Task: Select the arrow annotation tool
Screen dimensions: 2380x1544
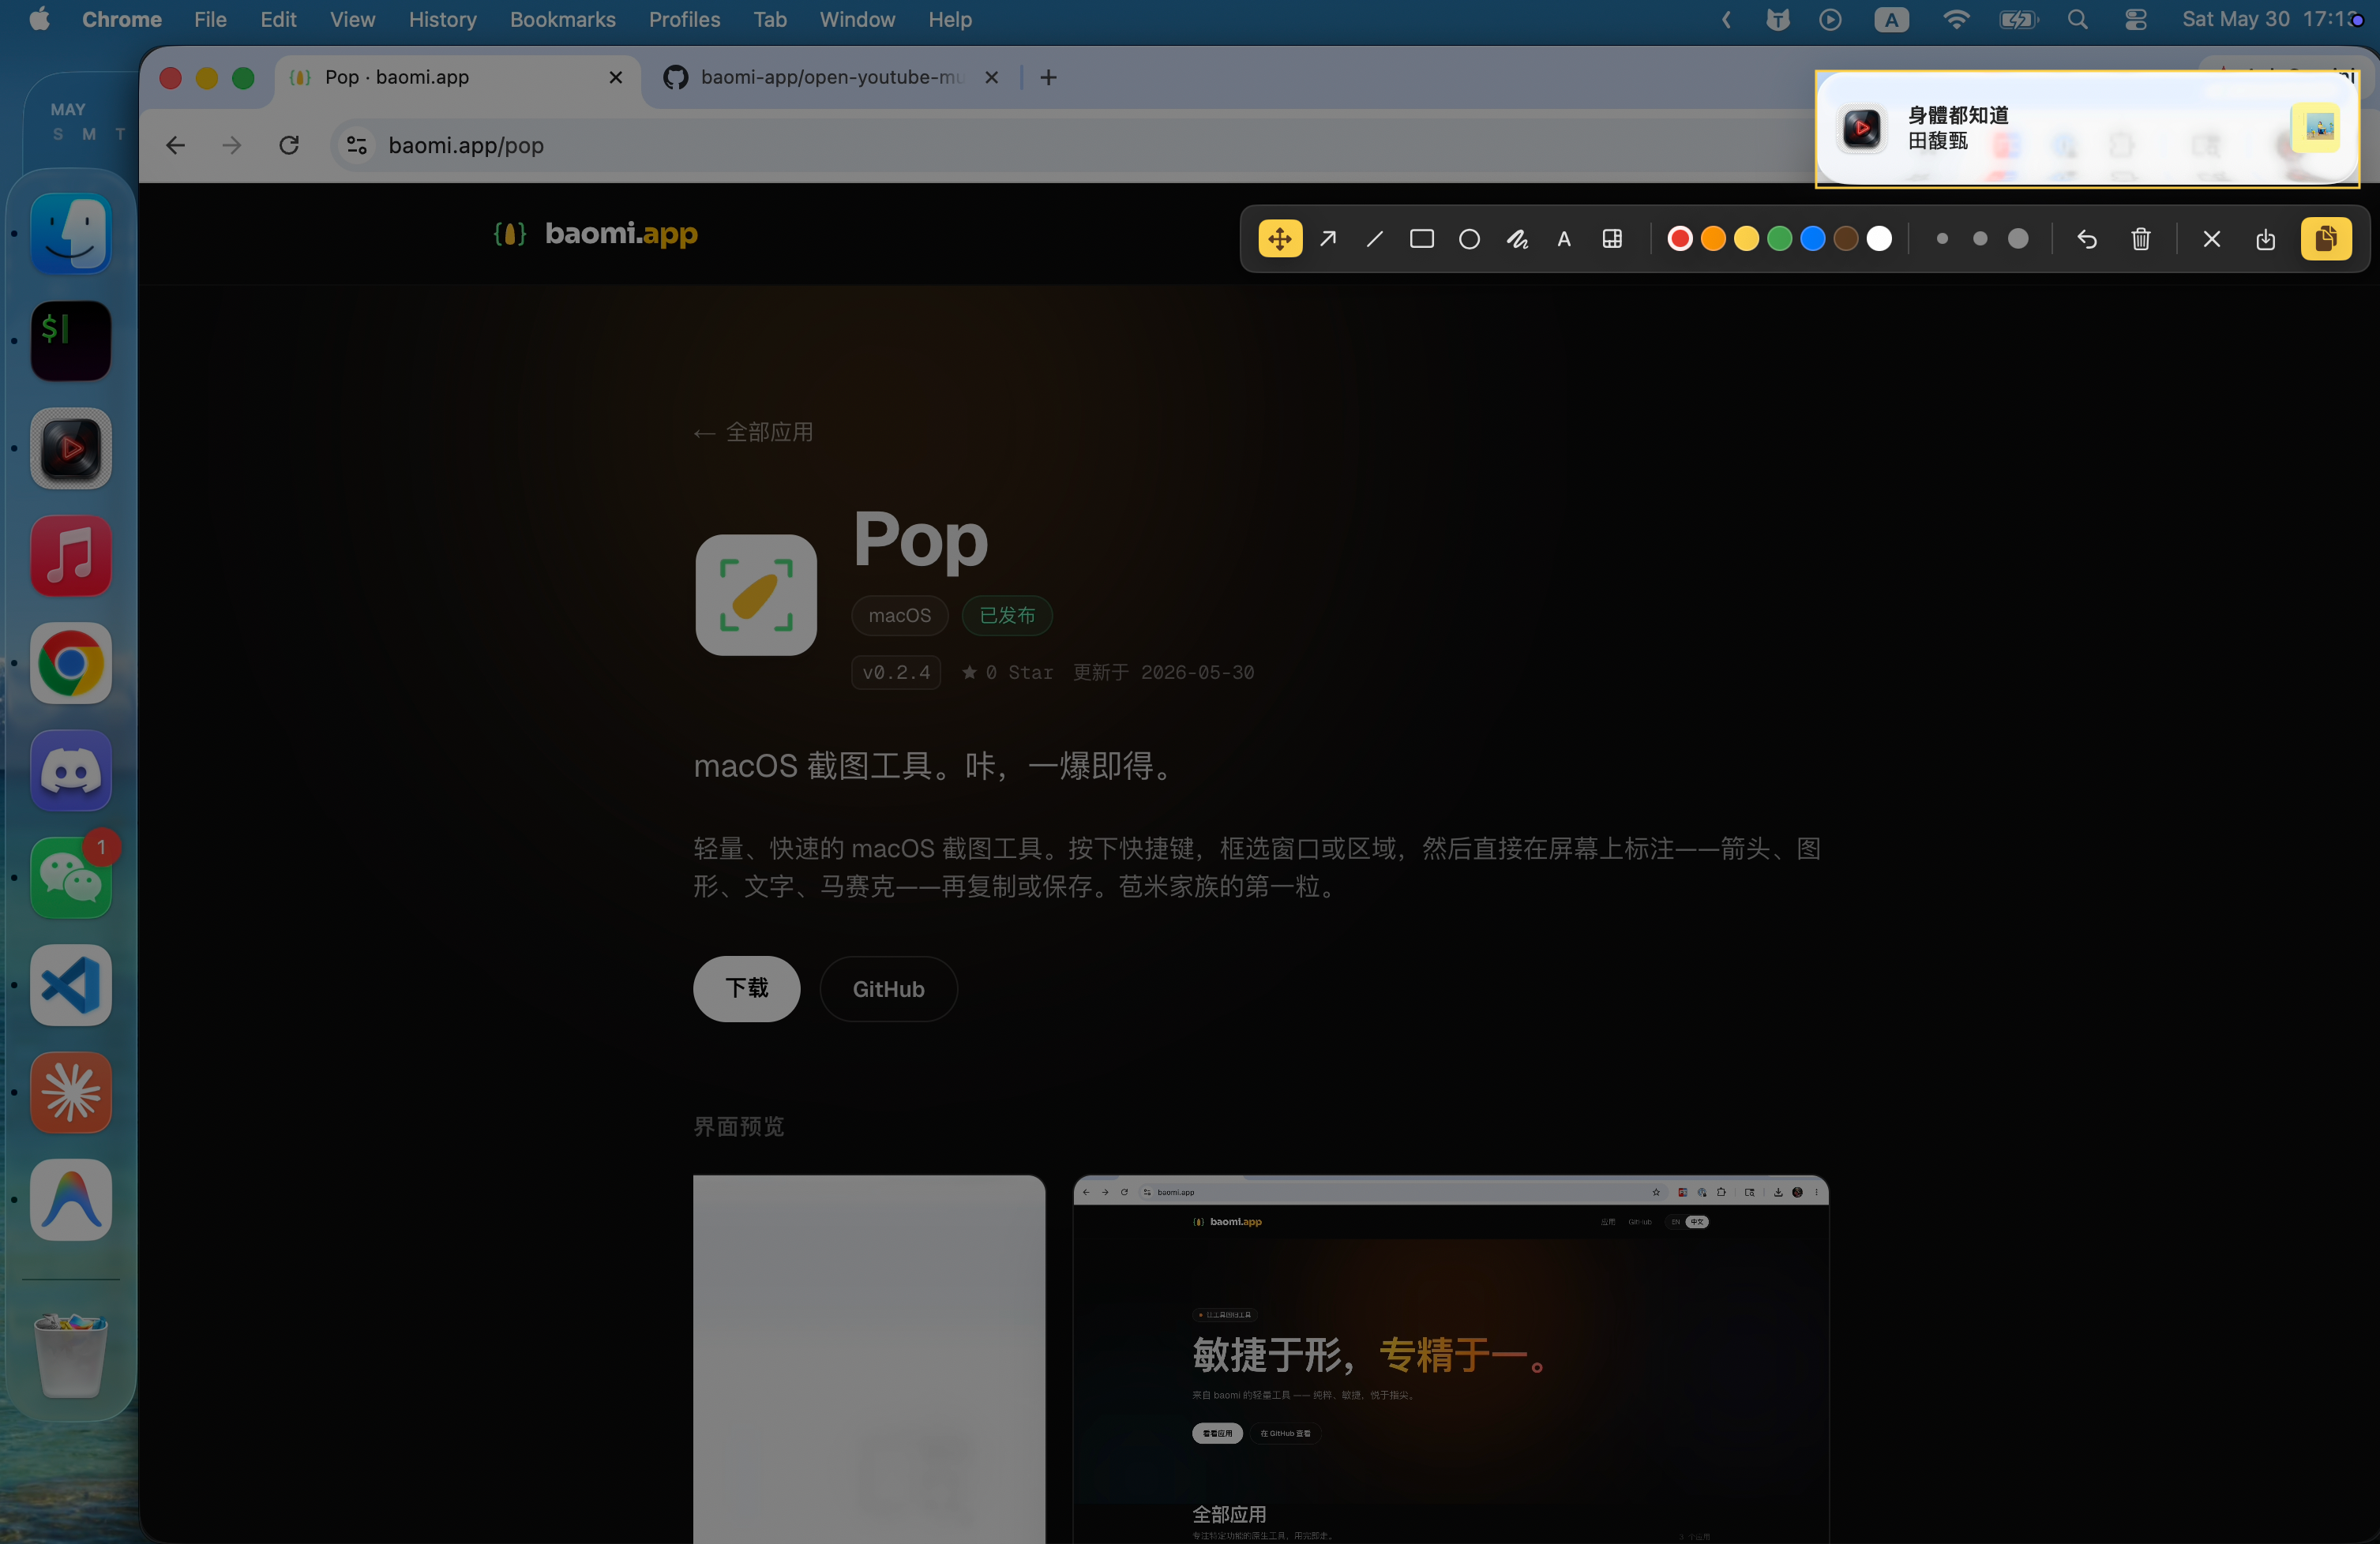Action: (x=1328, y=239)
